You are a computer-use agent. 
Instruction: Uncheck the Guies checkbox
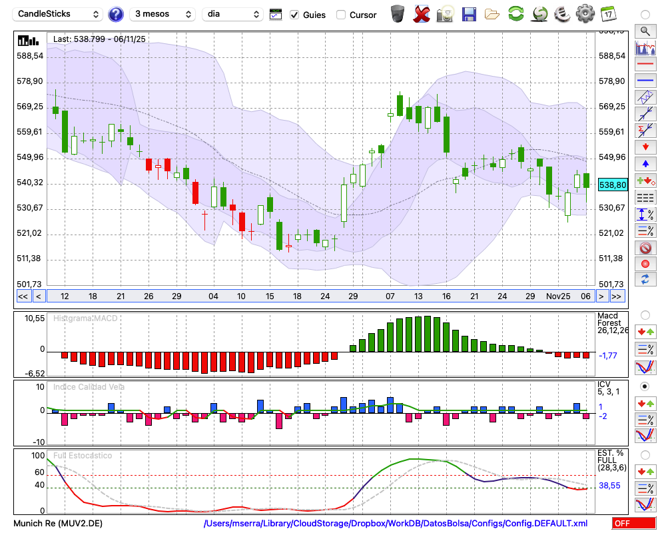tap(295, 15)
